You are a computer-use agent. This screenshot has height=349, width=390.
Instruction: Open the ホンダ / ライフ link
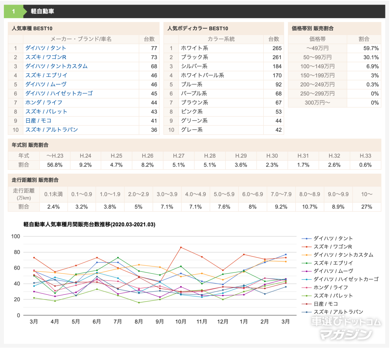point(44,102)
